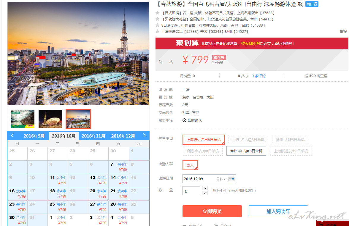Image resolution: width=349 pixels, height=226 pixels.
Task: Switch to 2016年12月 calendar tab
Action: click(x=123, y=136)
